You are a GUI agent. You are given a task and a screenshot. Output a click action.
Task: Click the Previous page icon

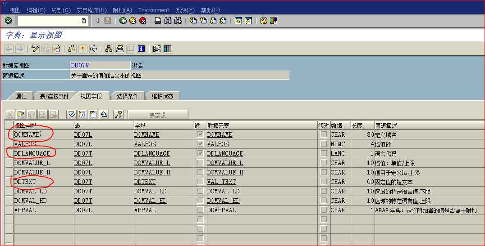pyautogui.click(x=203, y=21)
